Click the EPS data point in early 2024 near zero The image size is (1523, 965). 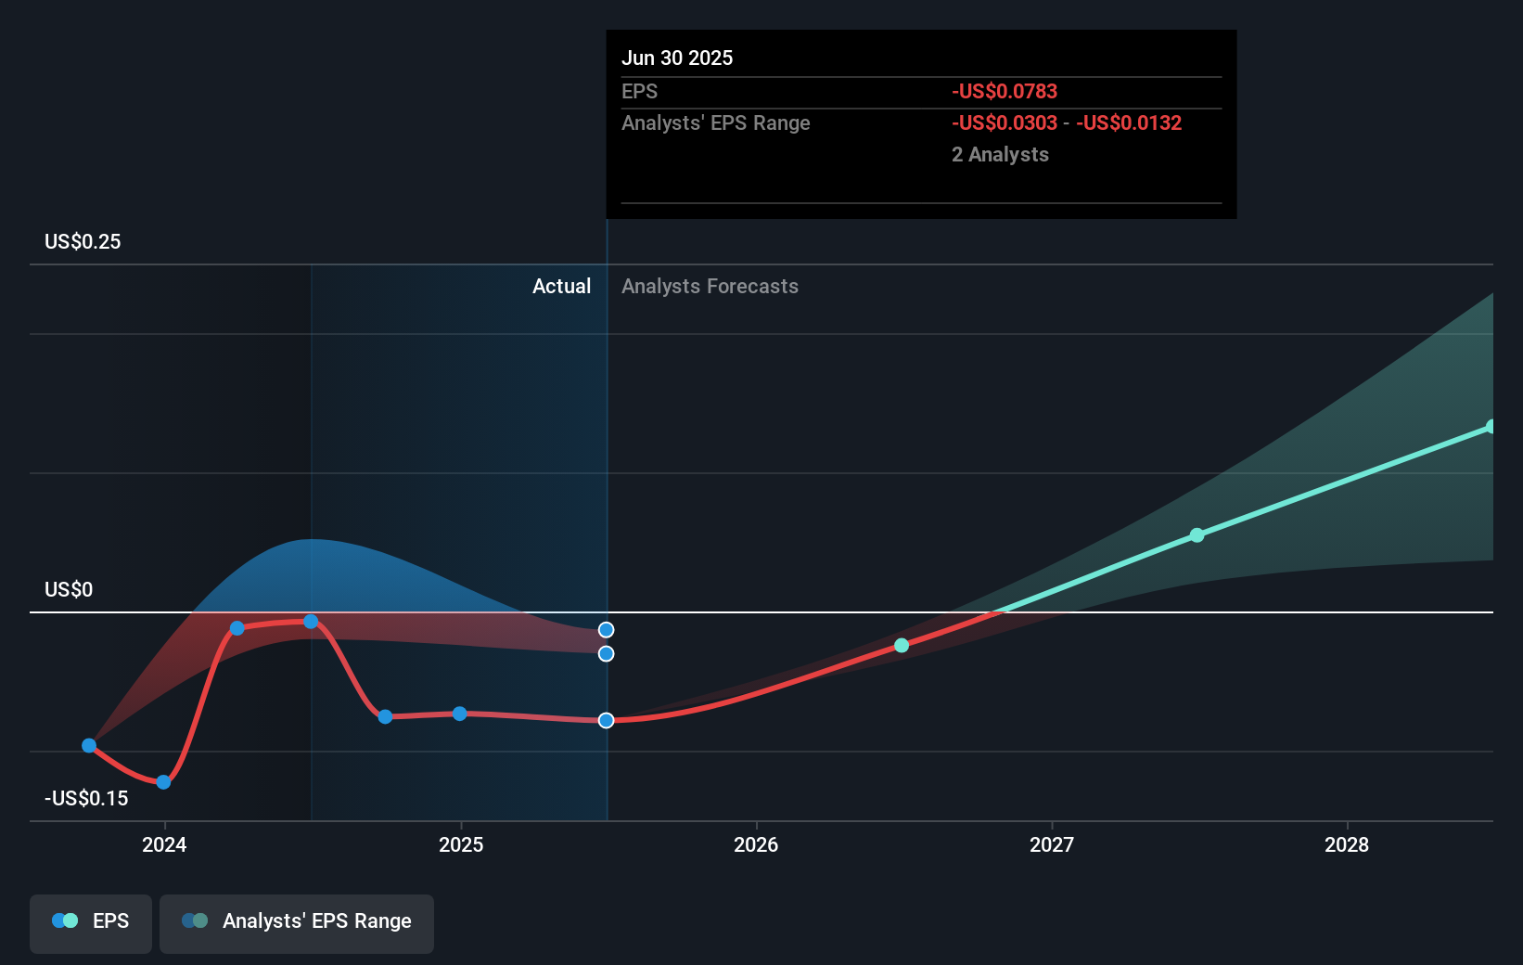(237, 628)
